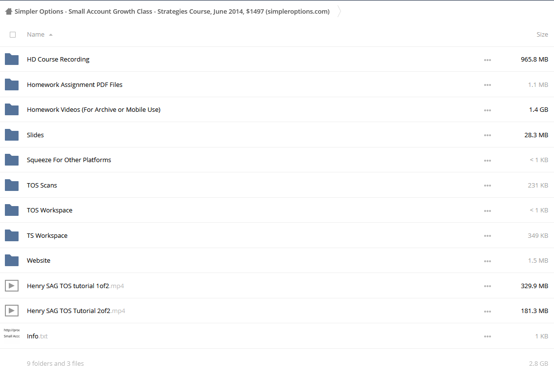Image resolution: width=554 pixels, height=377 pixels.
Task: Open Henry SAG TOS tutorial 1of2.mp4
Action: (x=75, y=286)
